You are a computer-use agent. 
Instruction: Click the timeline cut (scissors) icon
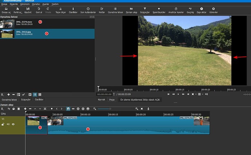point(9,109)
